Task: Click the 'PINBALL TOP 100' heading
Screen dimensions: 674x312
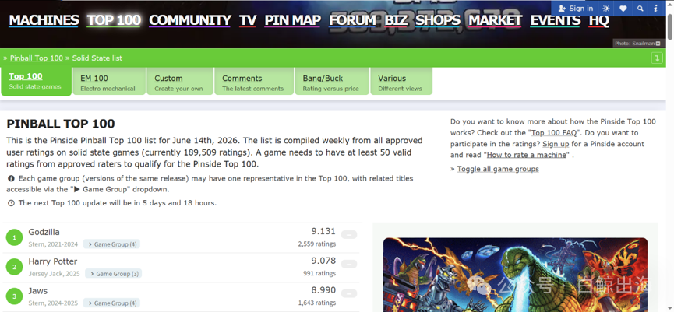Action: click(61, 124)
